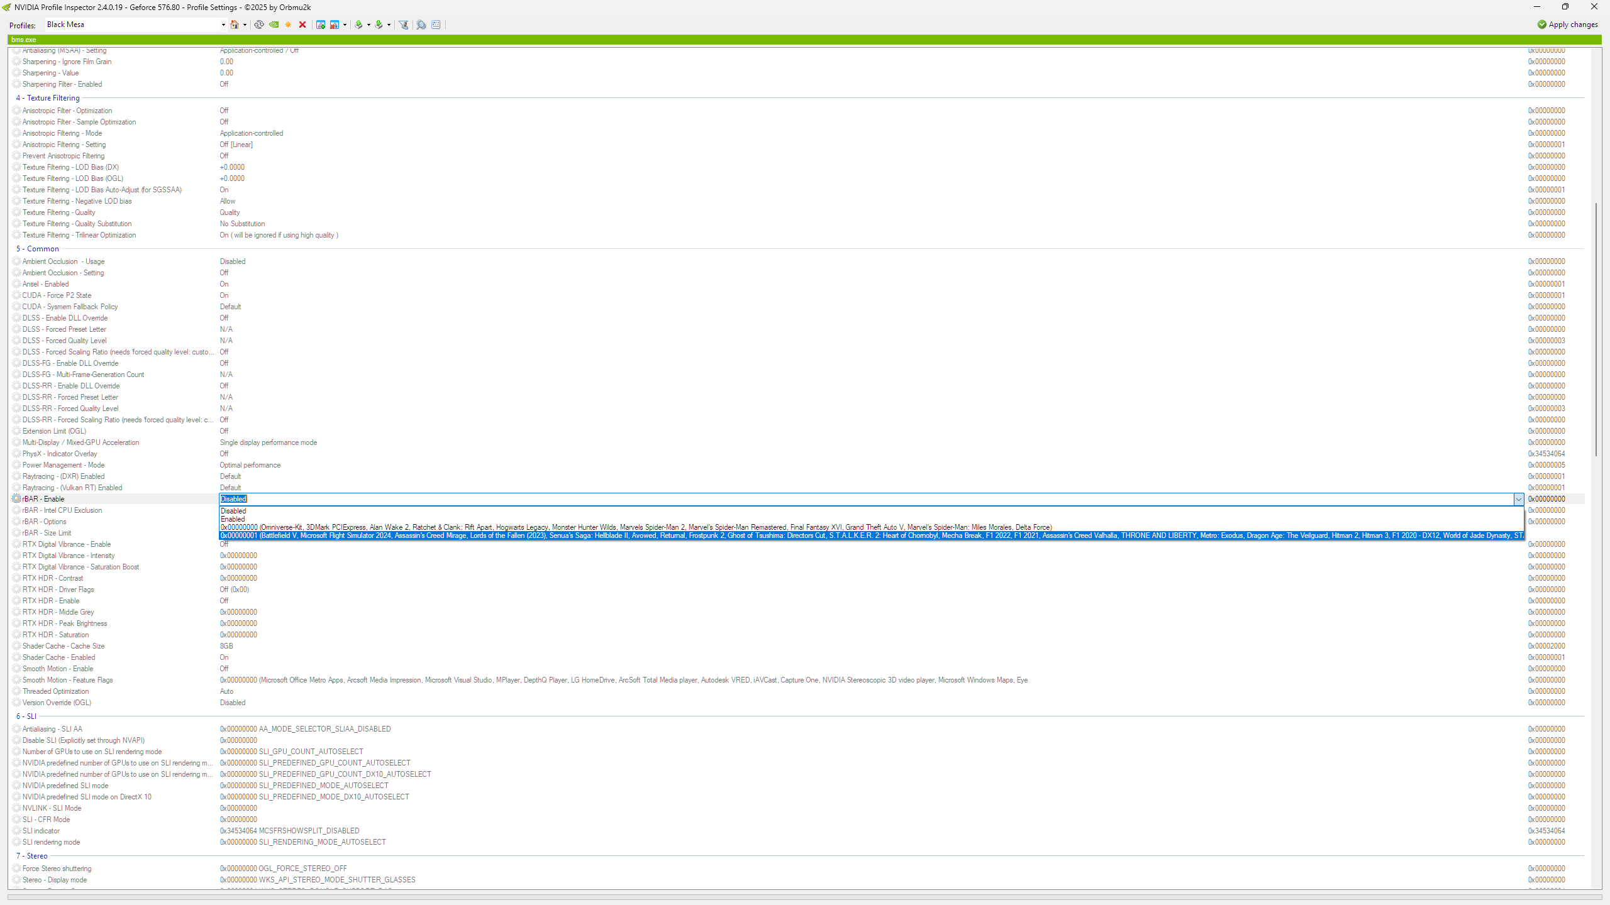
Task: Select the DLSS - Forced Preset Letter row
Action: click(797, 329)
